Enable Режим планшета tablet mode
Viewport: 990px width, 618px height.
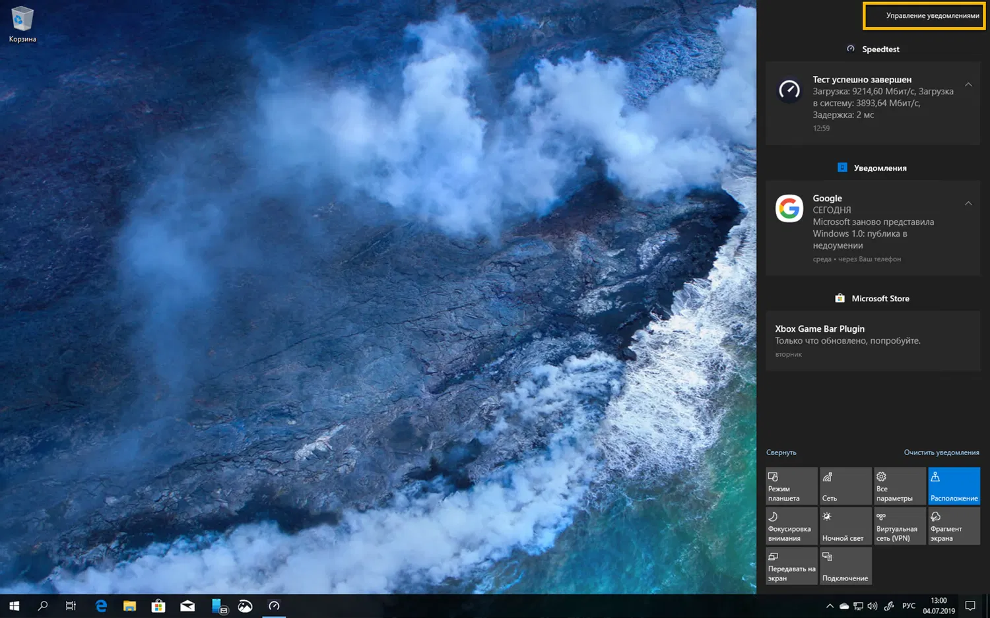click(x=791, y=486)
